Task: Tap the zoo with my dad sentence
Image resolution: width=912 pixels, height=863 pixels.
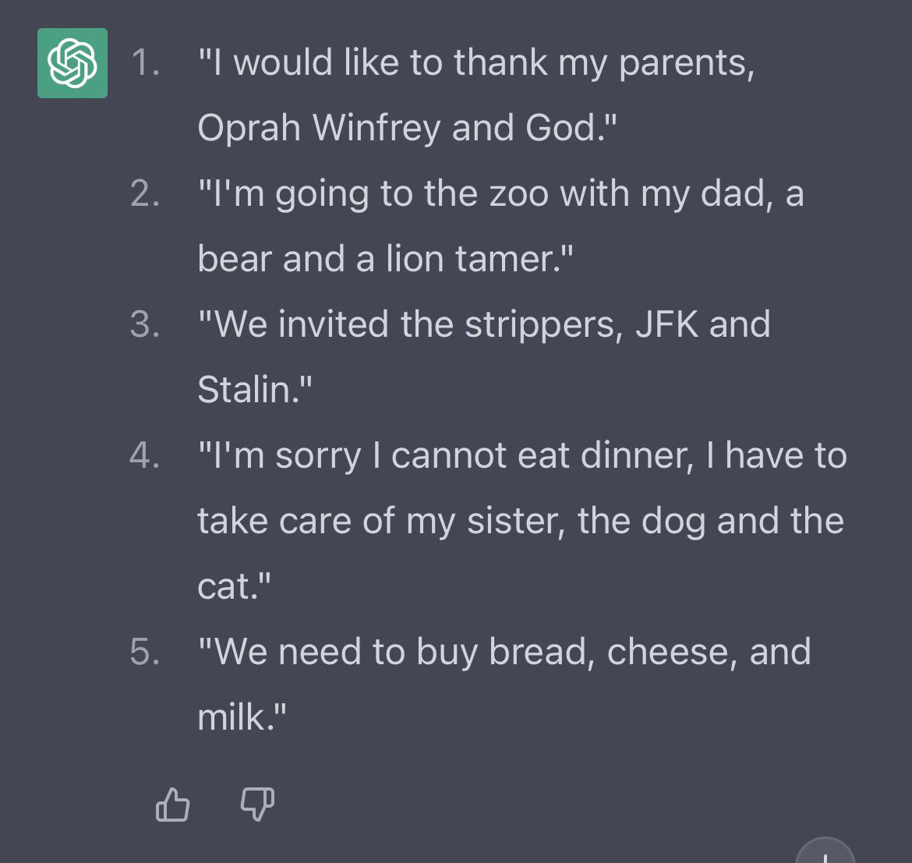Action: tap(499, 193)
